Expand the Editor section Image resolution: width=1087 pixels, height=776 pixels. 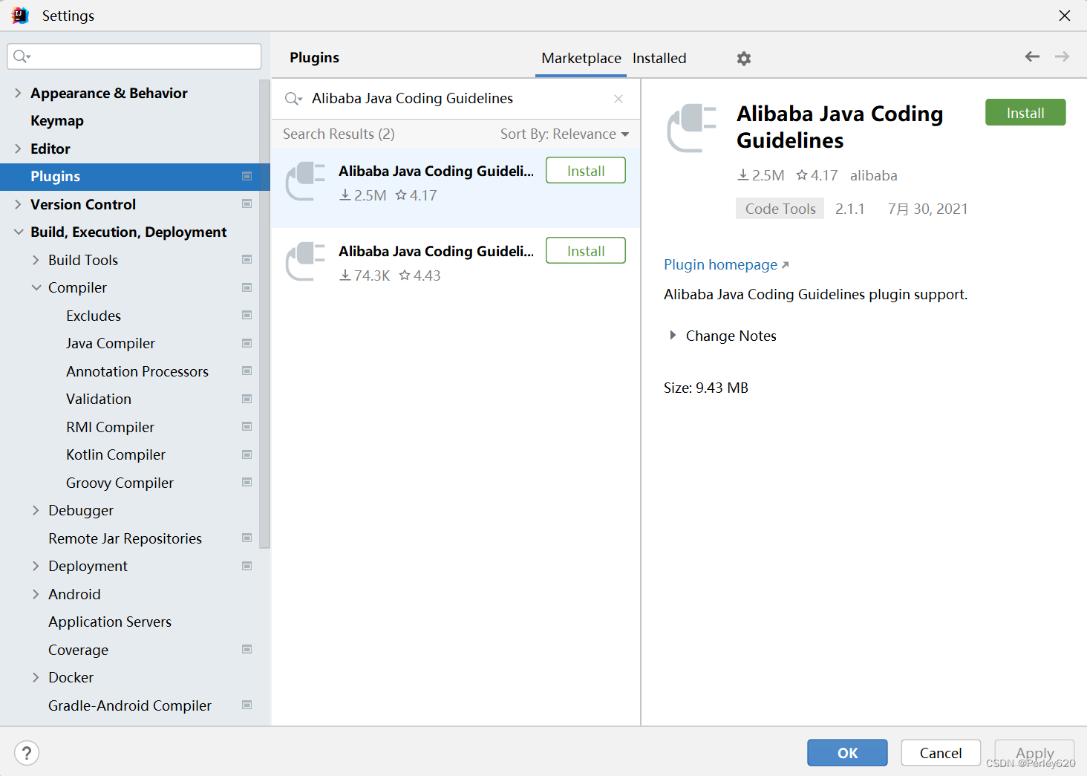tap(18, 149)
